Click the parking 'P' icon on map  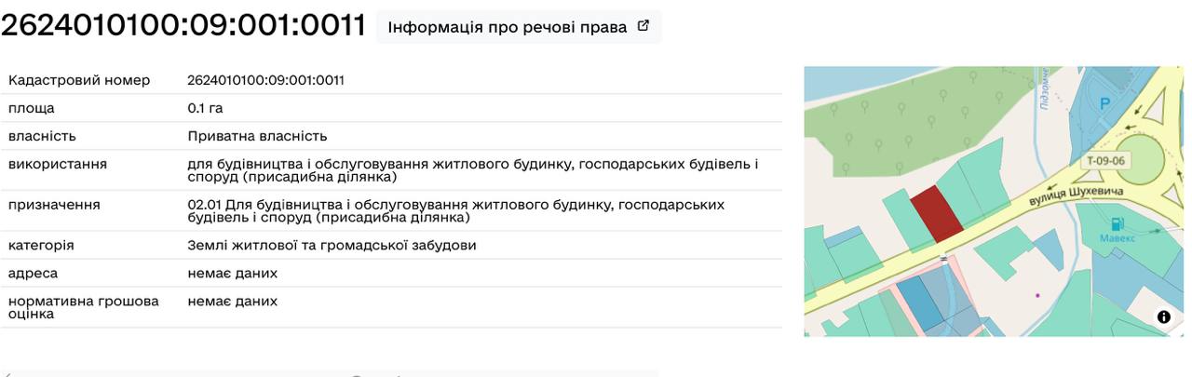1105,104
